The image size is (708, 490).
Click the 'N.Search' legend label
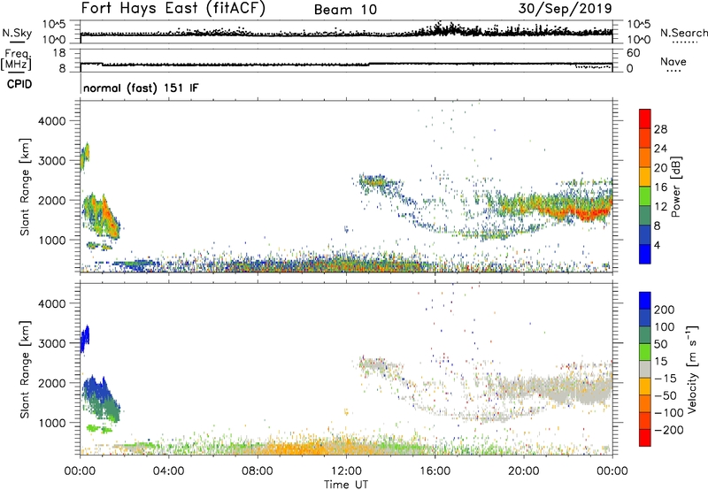[683, 33]
